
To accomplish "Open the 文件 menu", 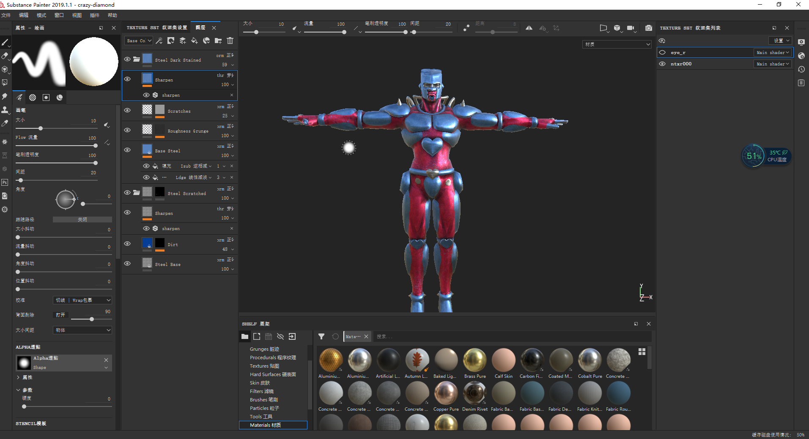I will pyautogui.click(x=6, y=15).
